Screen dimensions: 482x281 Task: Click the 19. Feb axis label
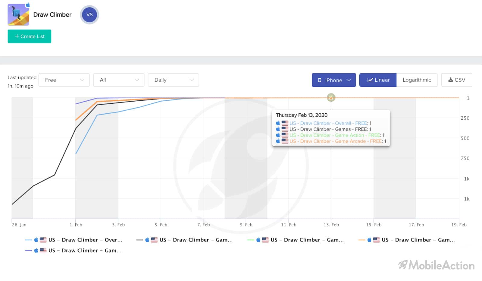[x=459, y=225]
